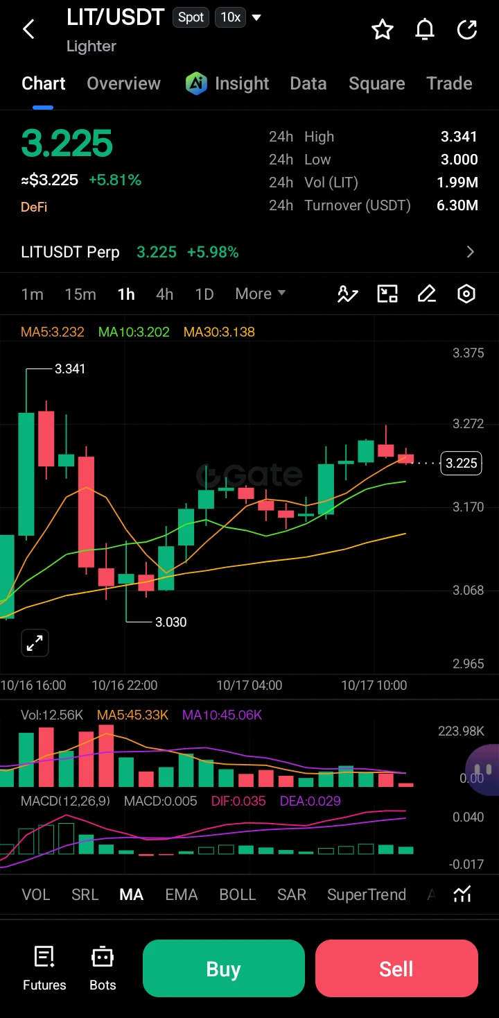Tap the large 3.225 price
The height and width of the screenshot is (1018, 499).
[67, 144]
